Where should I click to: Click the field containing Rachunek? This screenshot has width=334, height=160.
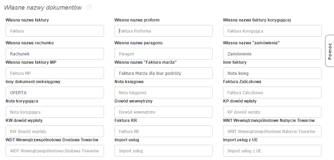pyautogui.click(x=55, y=54)
